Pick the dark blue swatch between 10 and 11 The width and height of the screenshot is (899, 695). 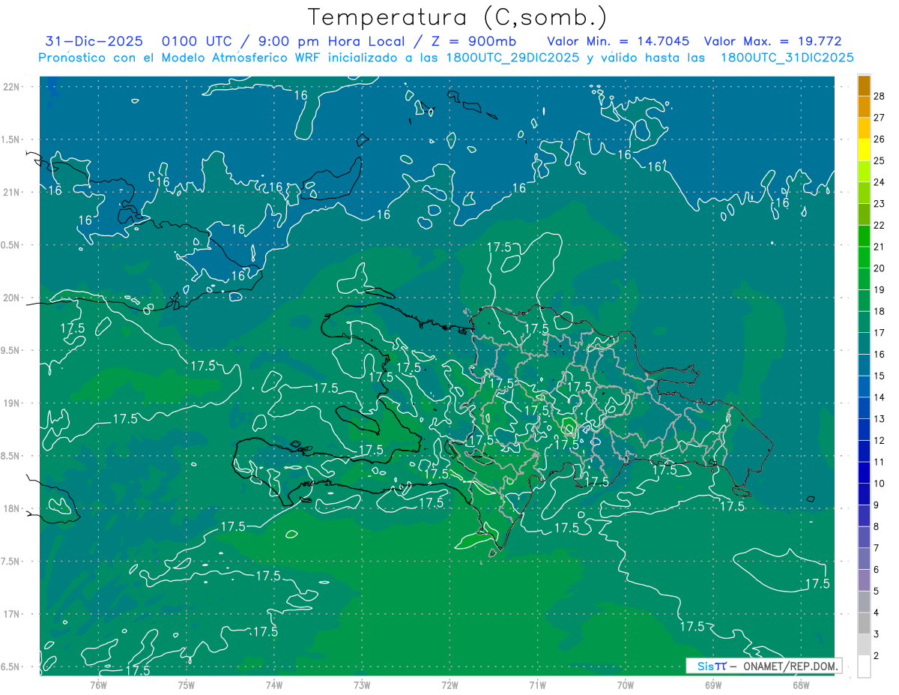(x=864, y=473)
